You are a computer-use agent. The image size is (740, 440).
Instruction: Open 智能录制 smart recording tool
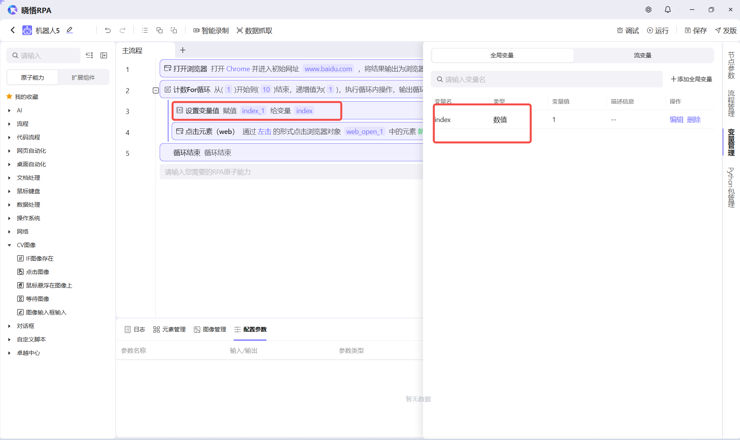tap(211, 30)
